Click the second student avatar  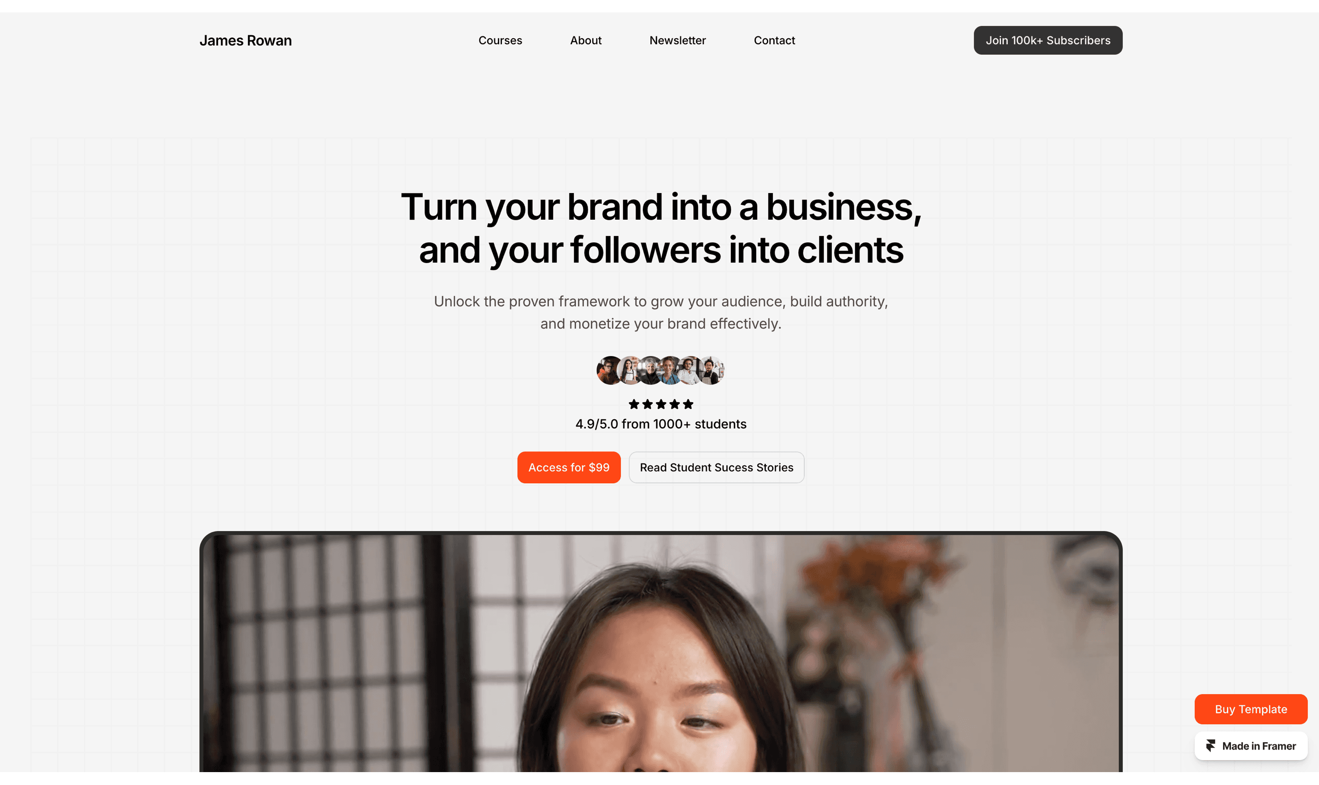(x=629, y=370)
